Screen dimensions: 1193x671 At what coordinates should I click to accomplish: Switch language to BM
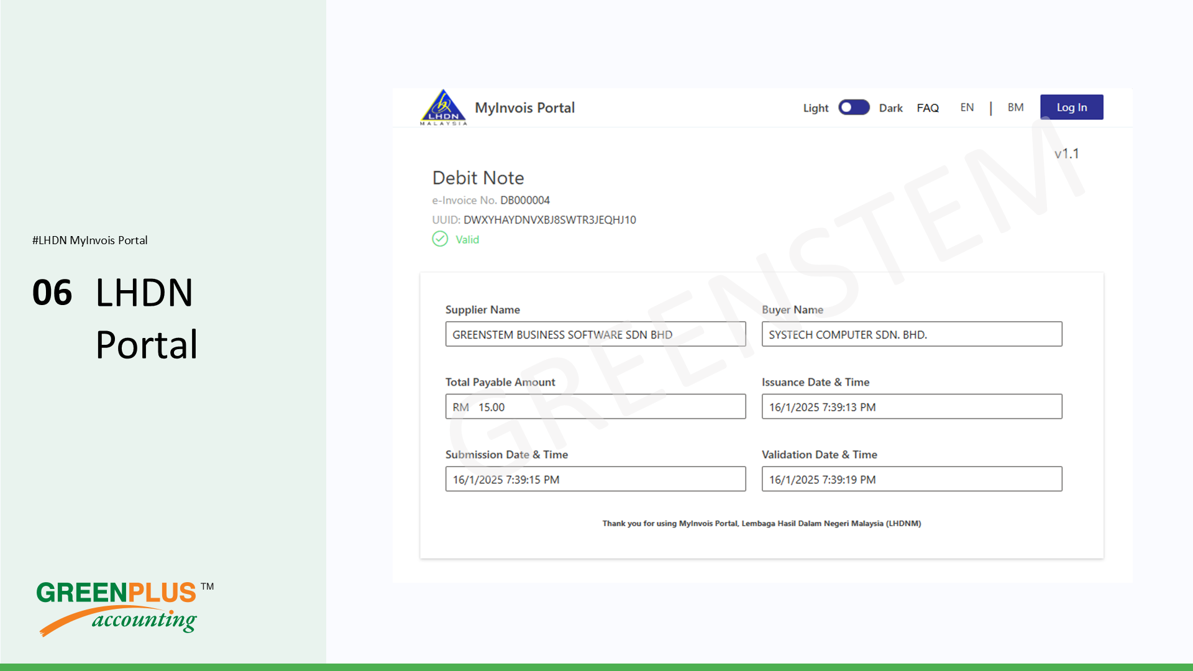[x=1015, y=107]
